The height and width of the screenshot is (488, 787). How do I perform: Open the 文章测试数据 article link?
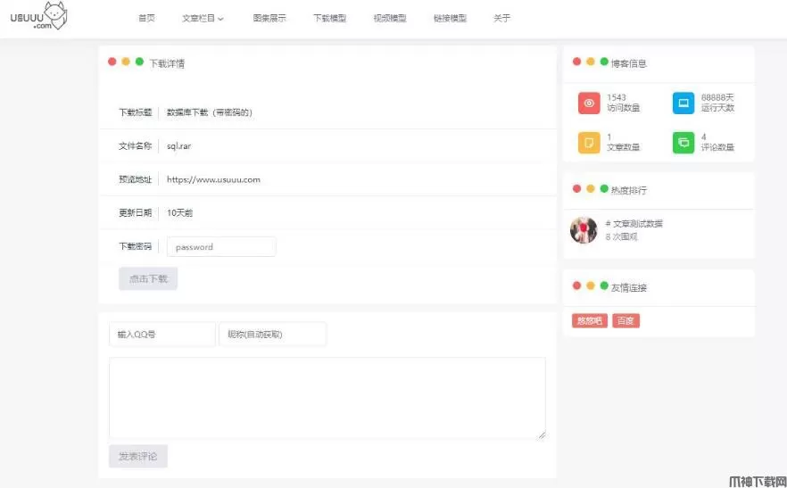(x=634, y=224)
